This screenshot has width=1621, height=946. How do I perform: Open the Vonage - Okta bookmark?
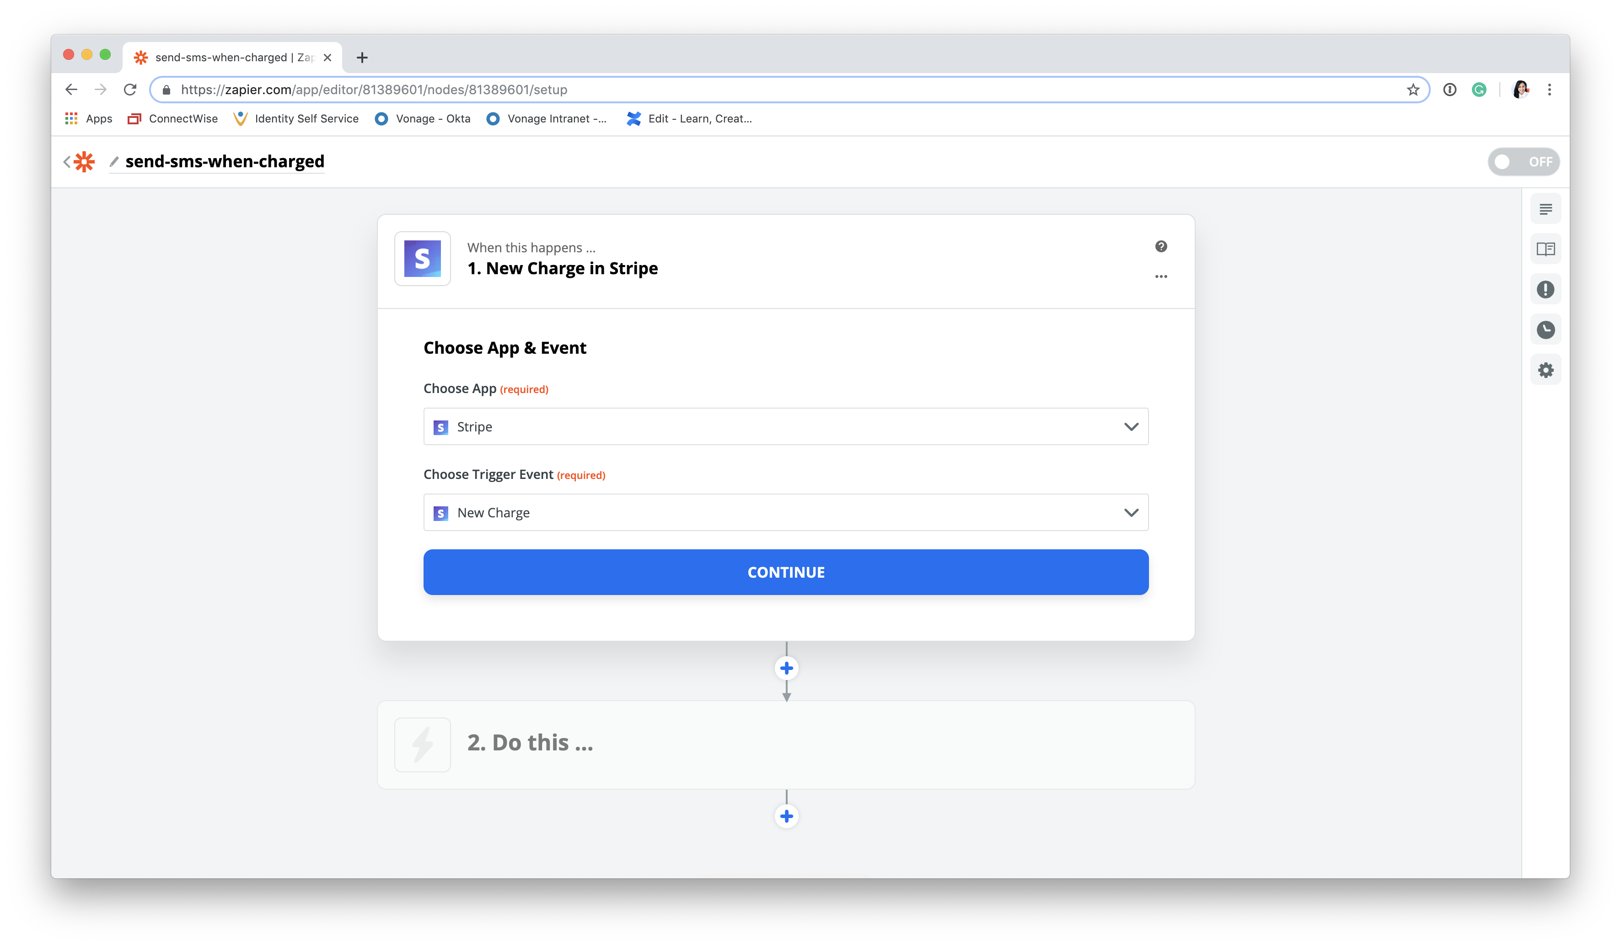coord(423,119)
